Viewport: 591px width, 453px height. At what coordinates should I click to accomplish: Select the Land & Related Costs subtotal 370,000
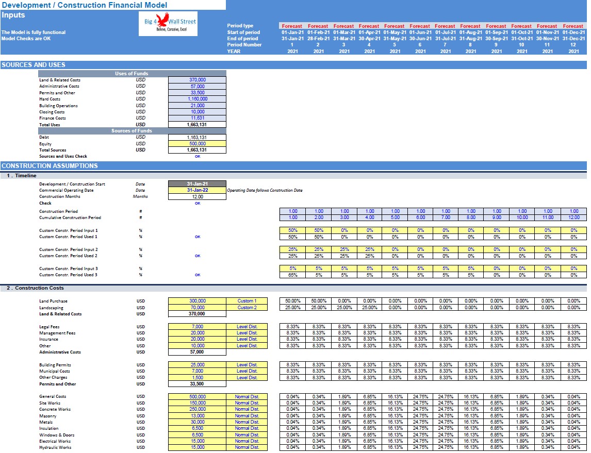pyautogui.click(x=197, y=314)
